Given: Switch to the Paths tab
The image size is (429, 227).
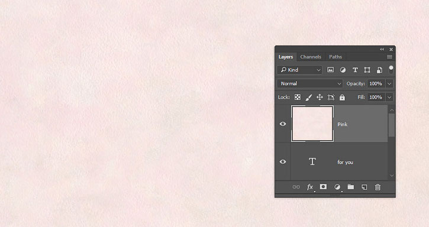Looking at the screenshot, I should tap(336, 57).
